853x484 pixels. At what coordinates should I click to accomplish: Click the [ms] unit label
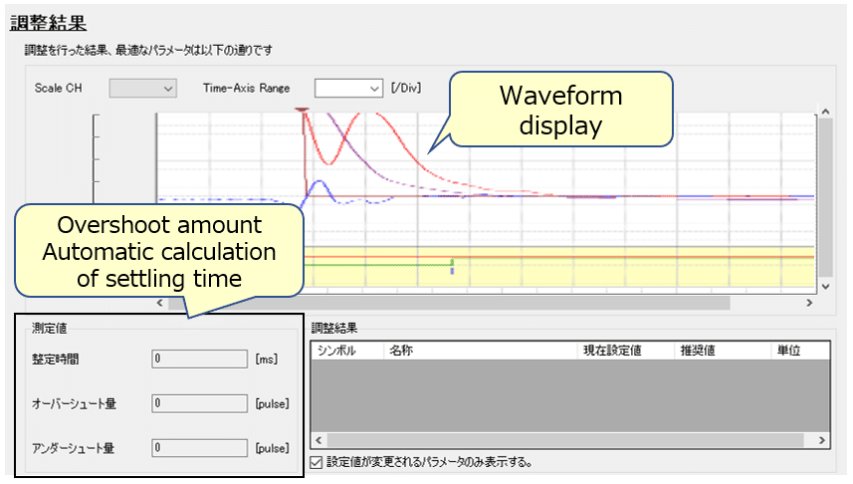267,360
